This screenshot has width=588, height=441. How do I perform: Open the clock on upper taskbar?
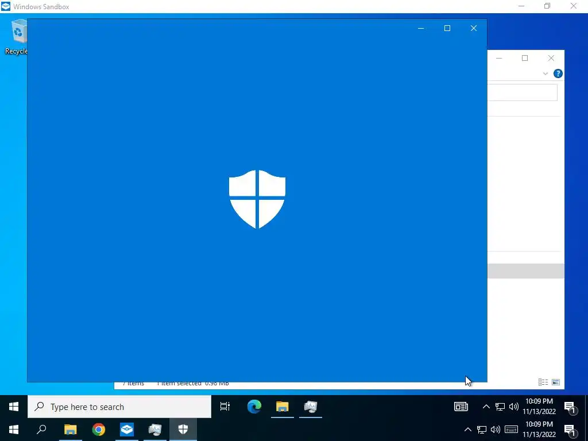pos(539,407)
